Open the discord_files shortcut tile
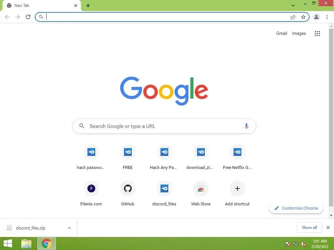The width and height of the screenshot is (334, 250). (x=164, y=194)
